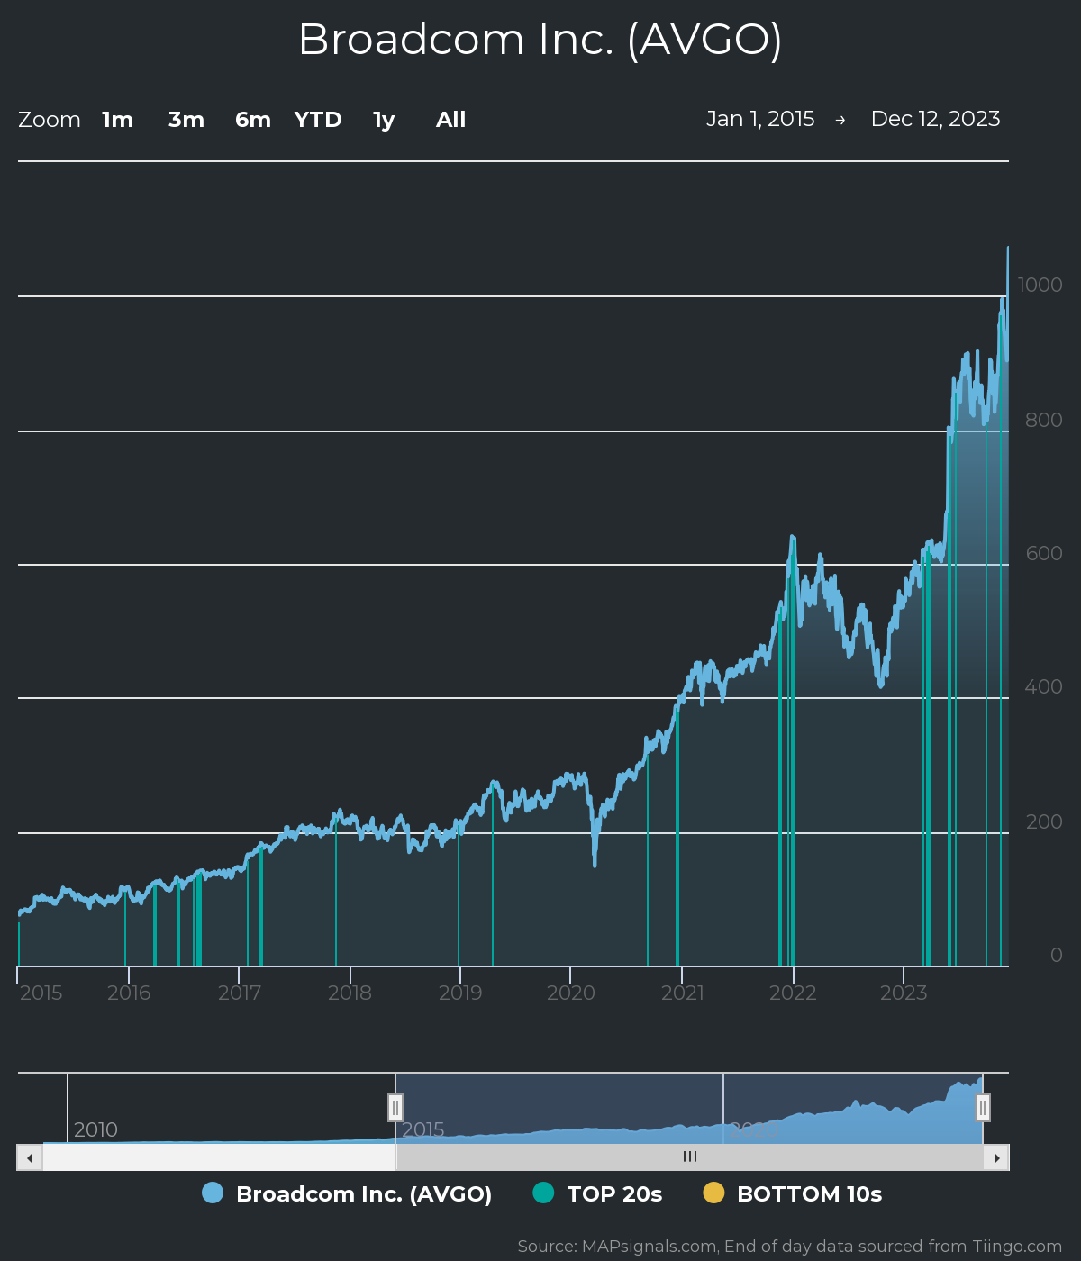Click the blue AVGO legend circle
Screen dimensions: 1081x1261
pyautogui.click(x=213, y=1193)
